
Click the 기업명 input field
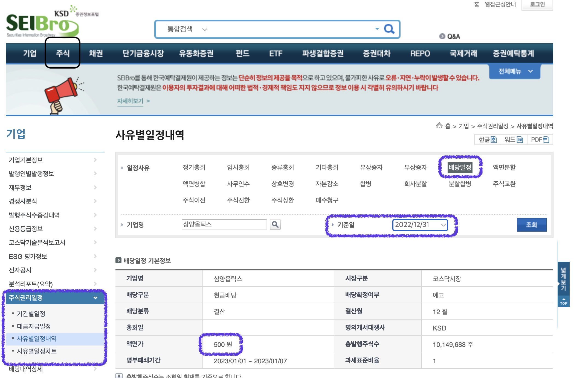(x=224, y=225)
